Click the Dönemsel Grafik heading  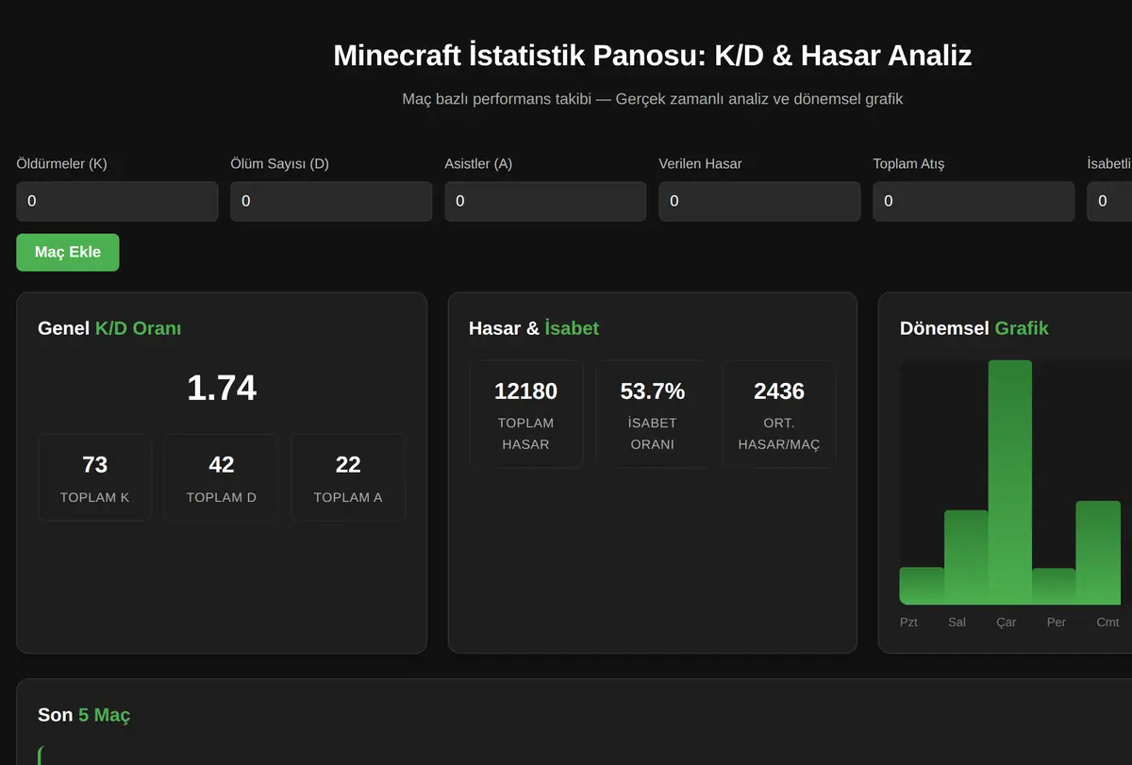click(974, 328)
